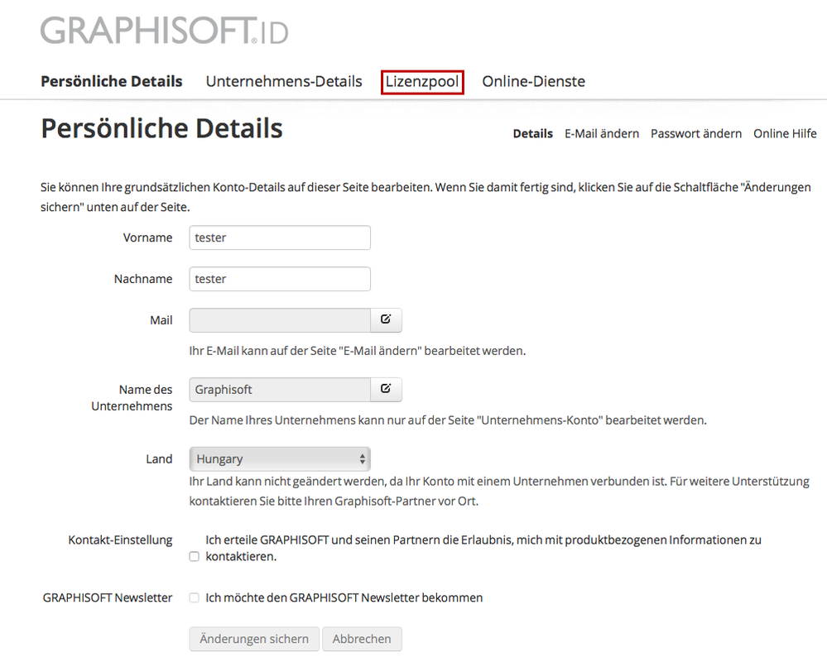
Task: Click the greyed-out Mail input field
Action: pyautogui.click(x=280, y=320)
